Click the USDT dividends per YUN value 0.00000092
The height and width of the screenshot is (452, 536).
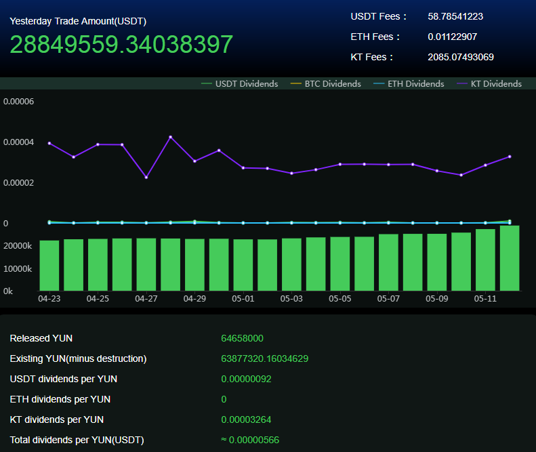click(246, 379)
